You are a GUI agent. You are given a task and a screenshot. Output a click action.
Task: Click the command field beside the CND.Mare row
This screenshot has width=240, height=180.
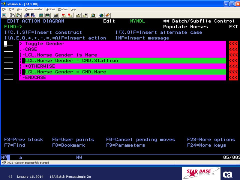click(8, 72)
